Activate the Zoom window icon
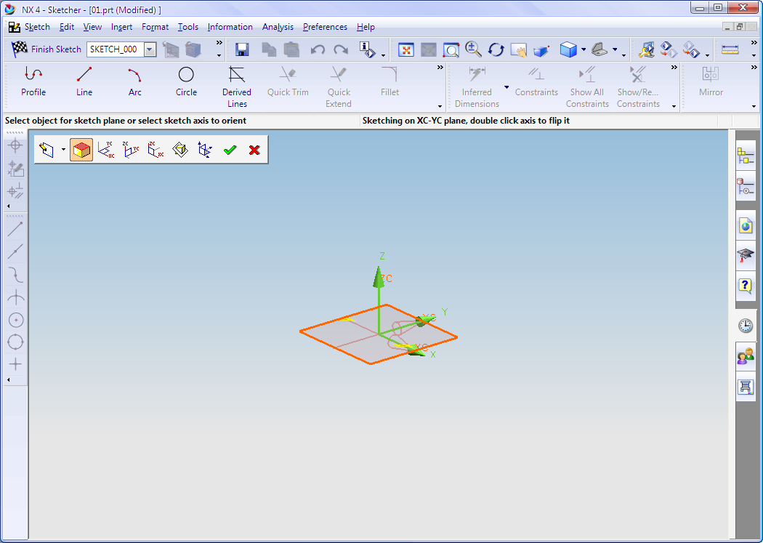763x543 pixels. (x=451, y=49)
